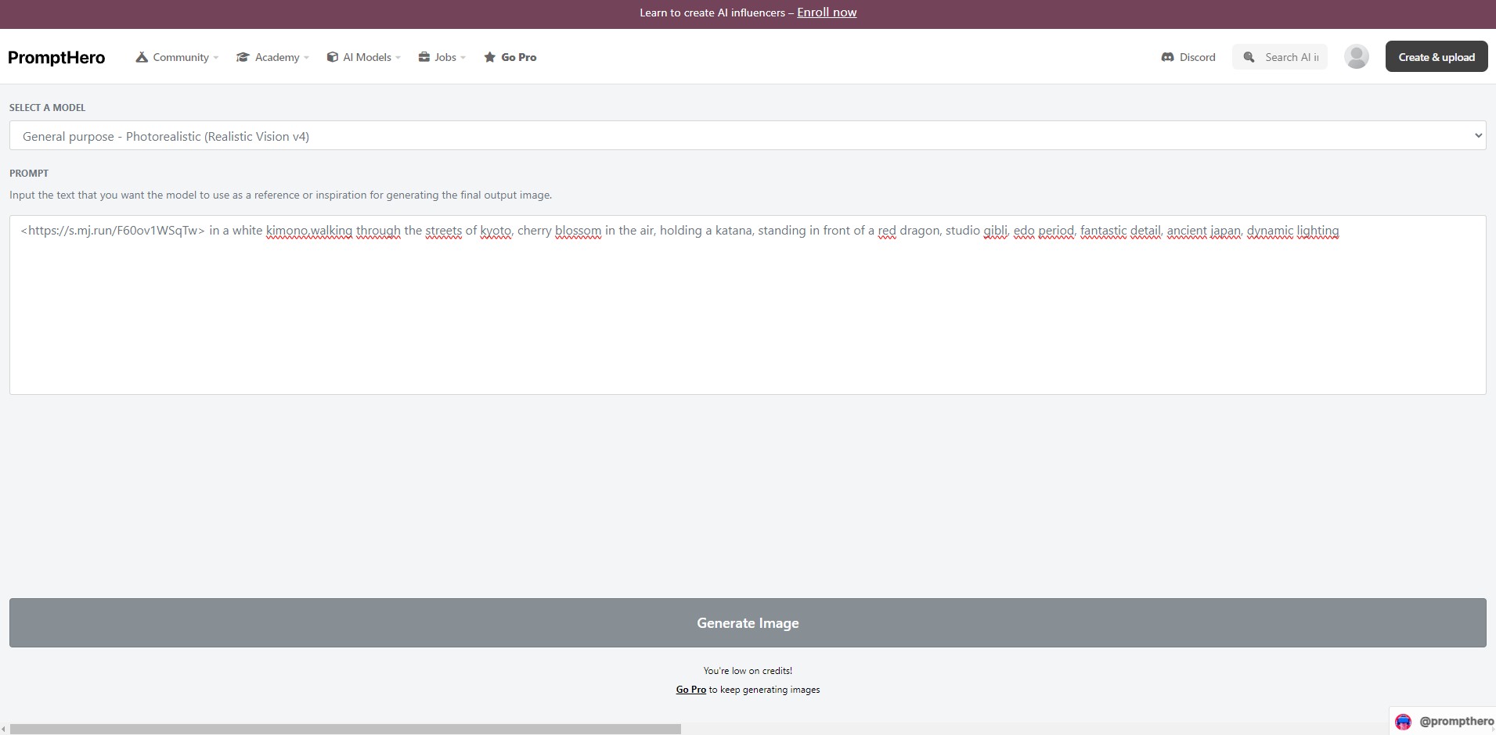This screenshot has height=735, width=1496.
Task: Open the Discord link
Action: pyautogui.click(x=1188, y=57)
